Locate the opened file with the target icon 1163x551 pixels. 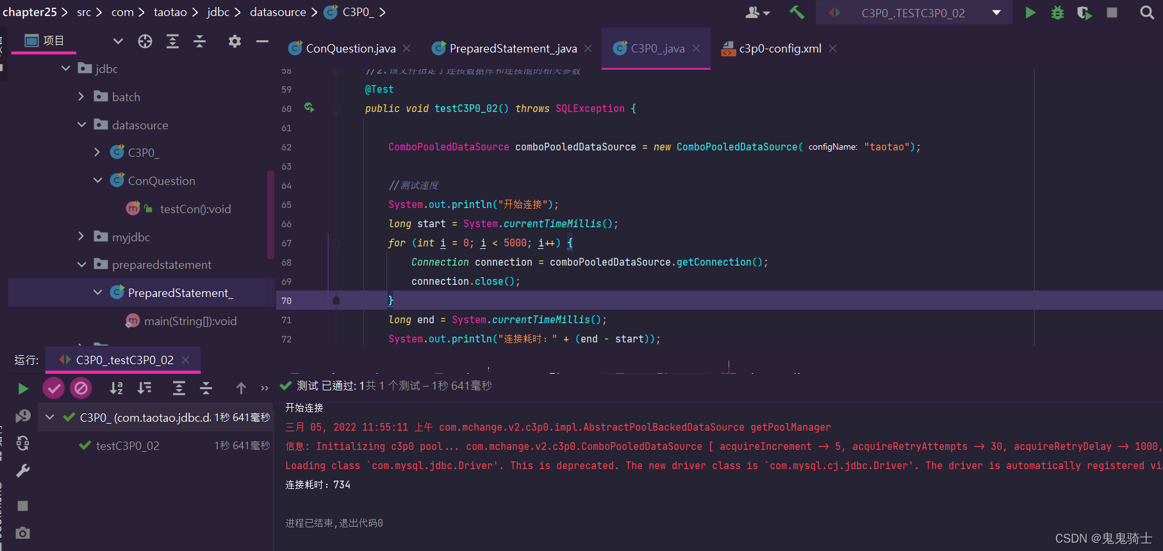pos(145,42)
